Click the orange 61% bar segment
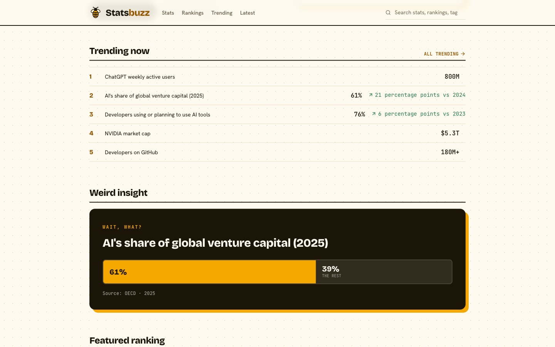This screenshot has width=555, height=347. point(209,272)
